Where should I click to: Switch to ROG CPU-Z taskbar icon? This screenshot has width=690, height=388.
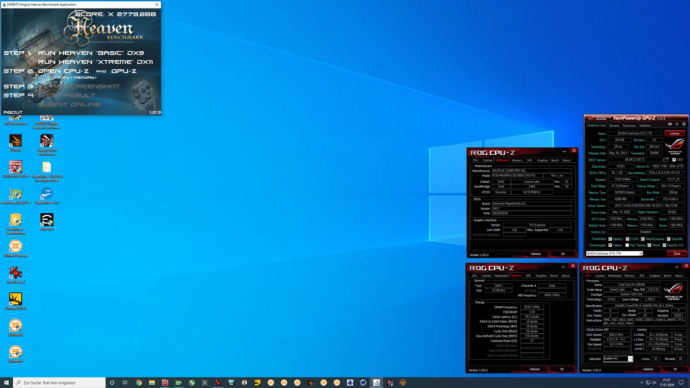pos(165,383)
